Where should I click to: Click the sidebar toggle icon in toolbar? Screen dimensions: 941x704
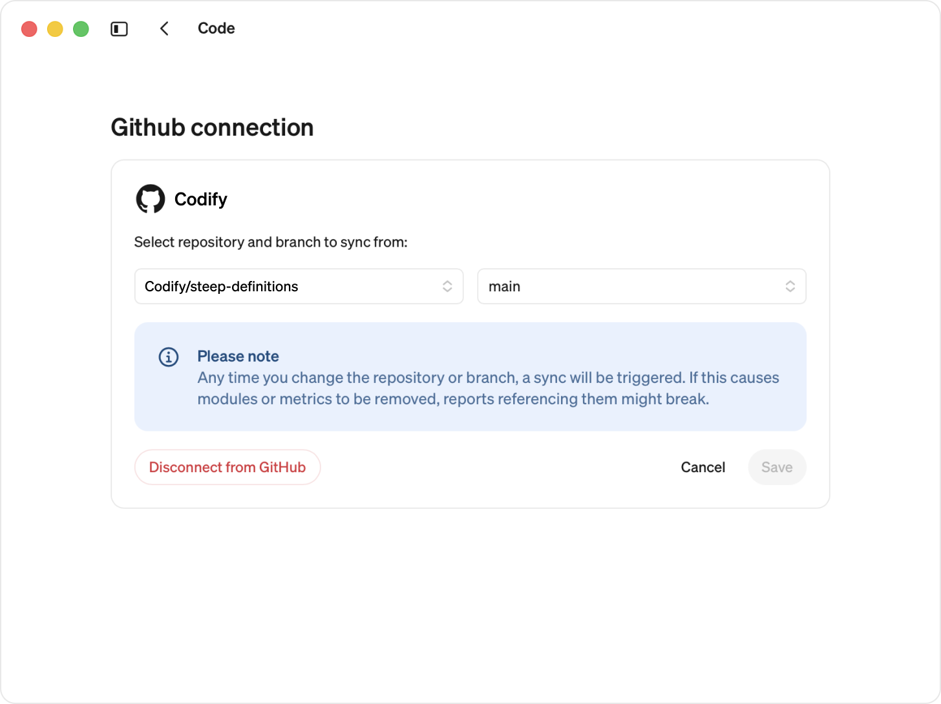click(119, 28)
